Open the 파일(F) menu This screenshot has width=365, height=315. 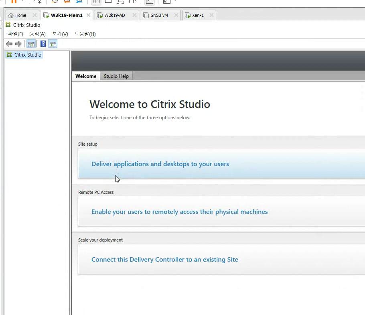(x=16, y=34)
